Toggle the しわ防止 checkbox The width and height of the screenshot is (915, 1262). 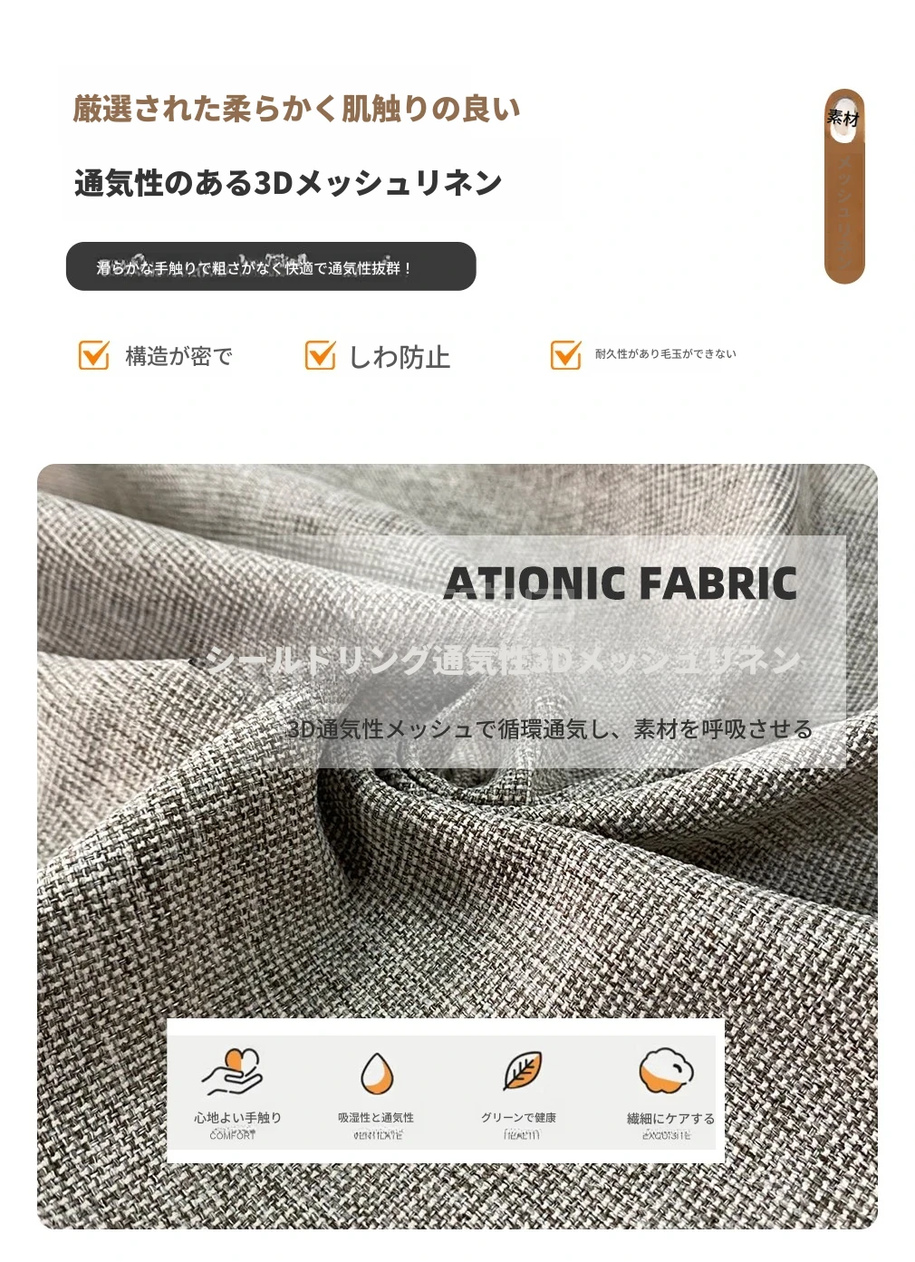click(320, 355)
